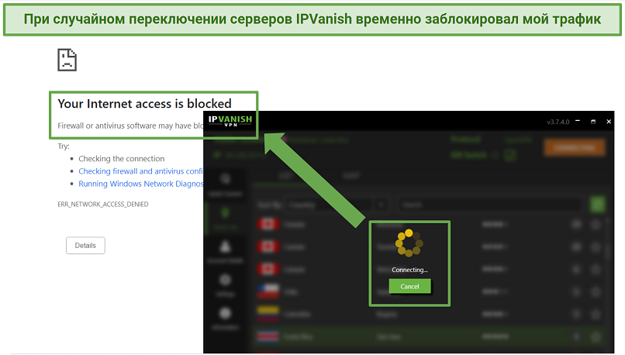Click the yellow connecting spinner

pyautogui.click(x=409, y=243)
